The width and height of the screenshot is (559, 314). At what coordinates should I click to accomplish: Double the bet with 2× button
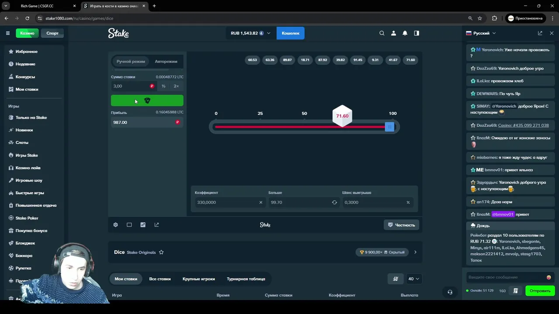click(176, 86)
